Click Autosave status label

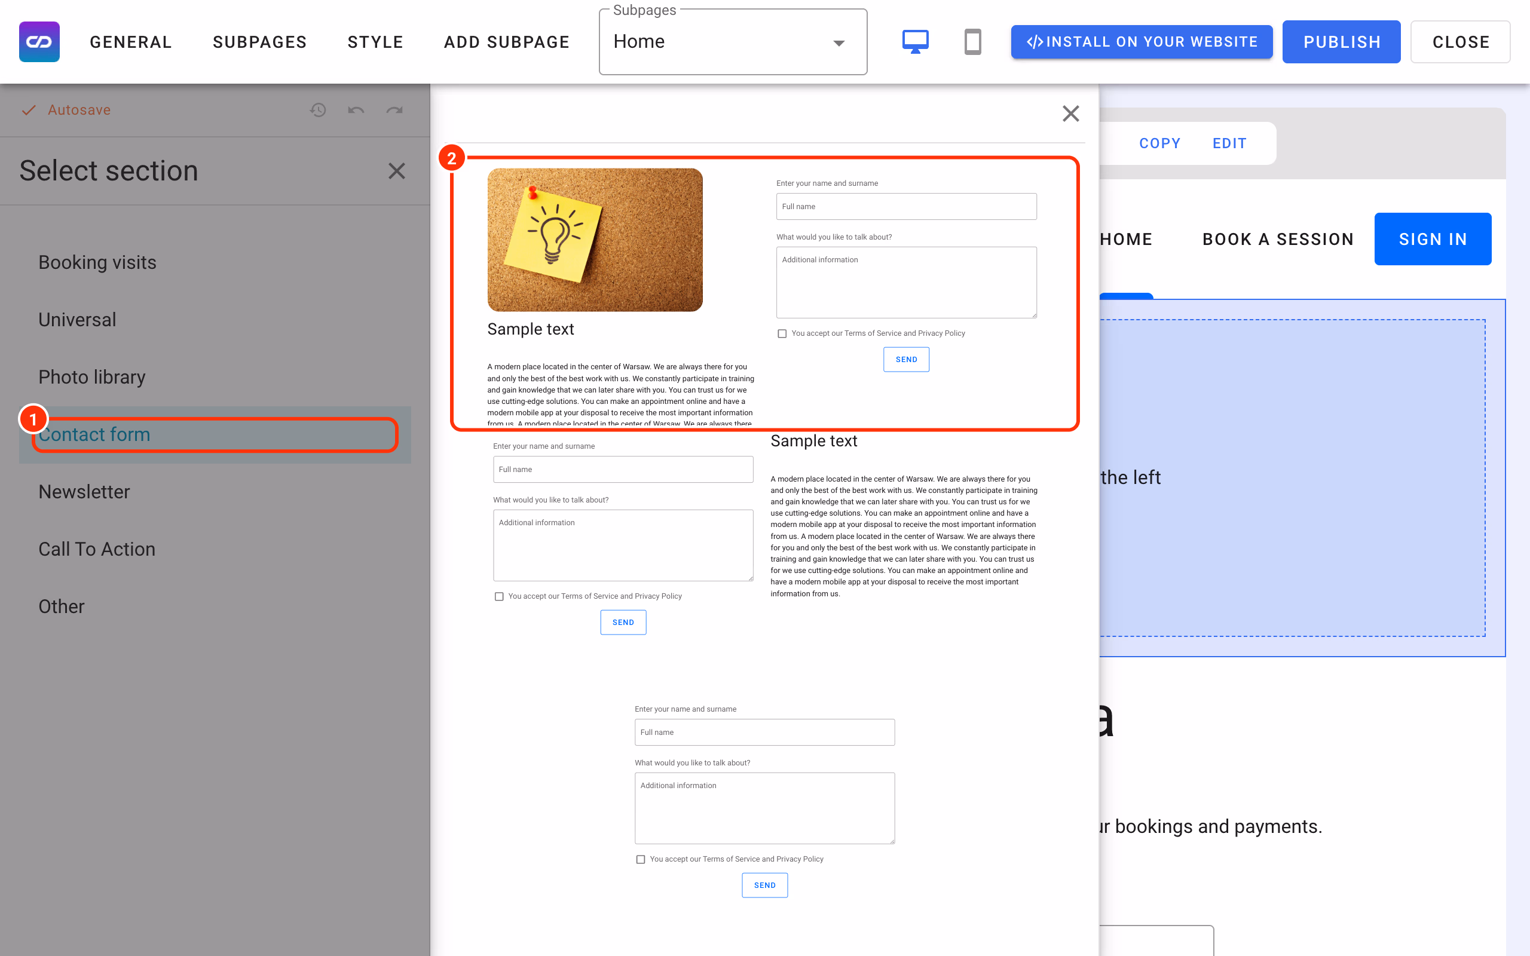[x=79, y=110]
